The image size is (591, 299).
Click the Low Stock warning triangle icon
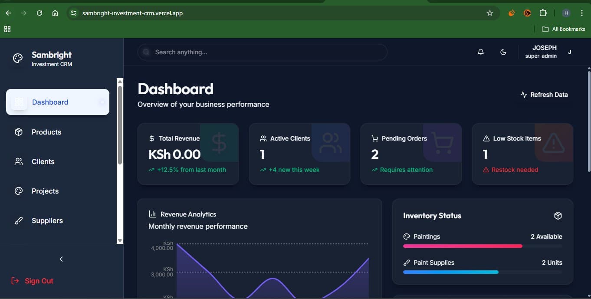(x=486, y=138)
